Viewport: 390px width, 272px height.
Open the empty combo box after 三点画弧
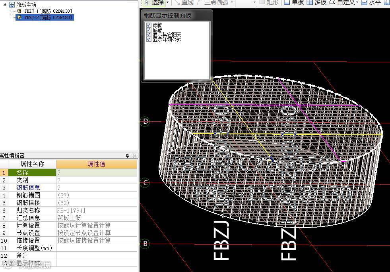click(246, 2)
